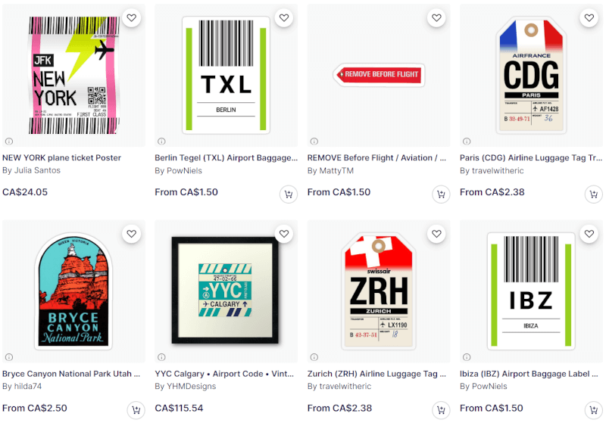Favorite the NEW YORK plane ticket Poster
Screen dimensions: 606x423
(x=131, y=17)
